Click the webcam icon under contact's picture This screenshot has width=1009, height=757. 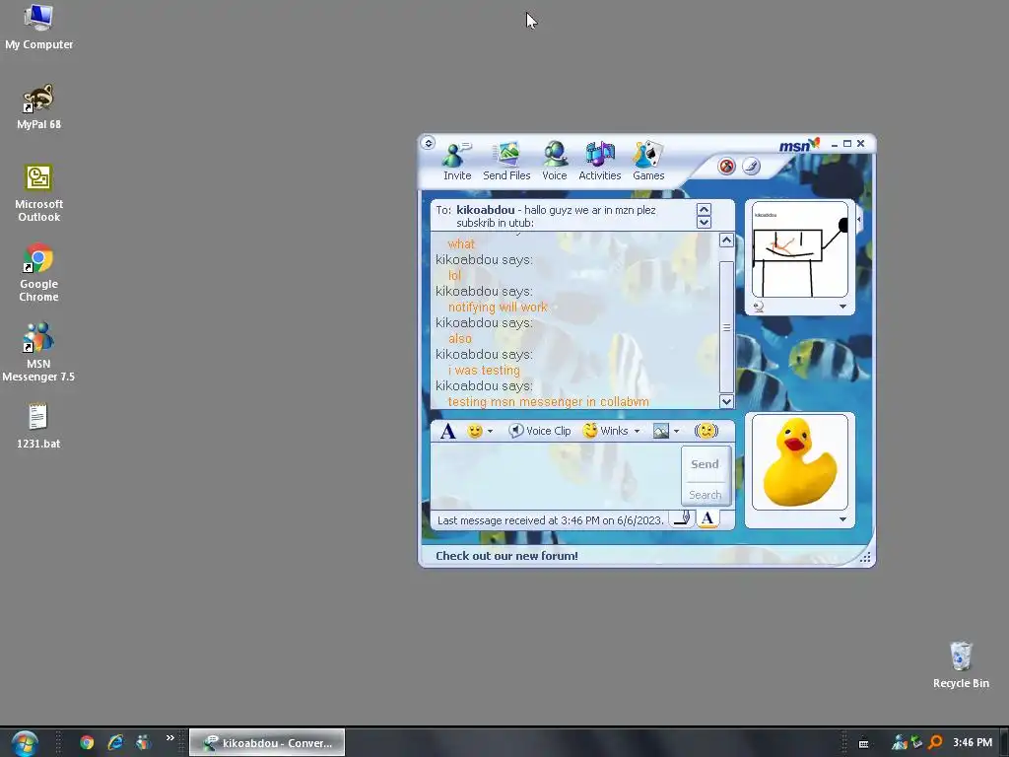(759, 307)
